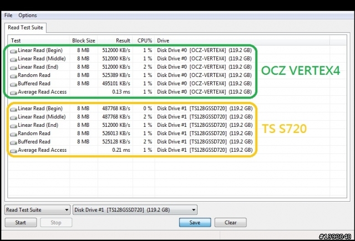Select 'Buffered Read' text in OCZ-VERTEX4 row

point(34,84)
